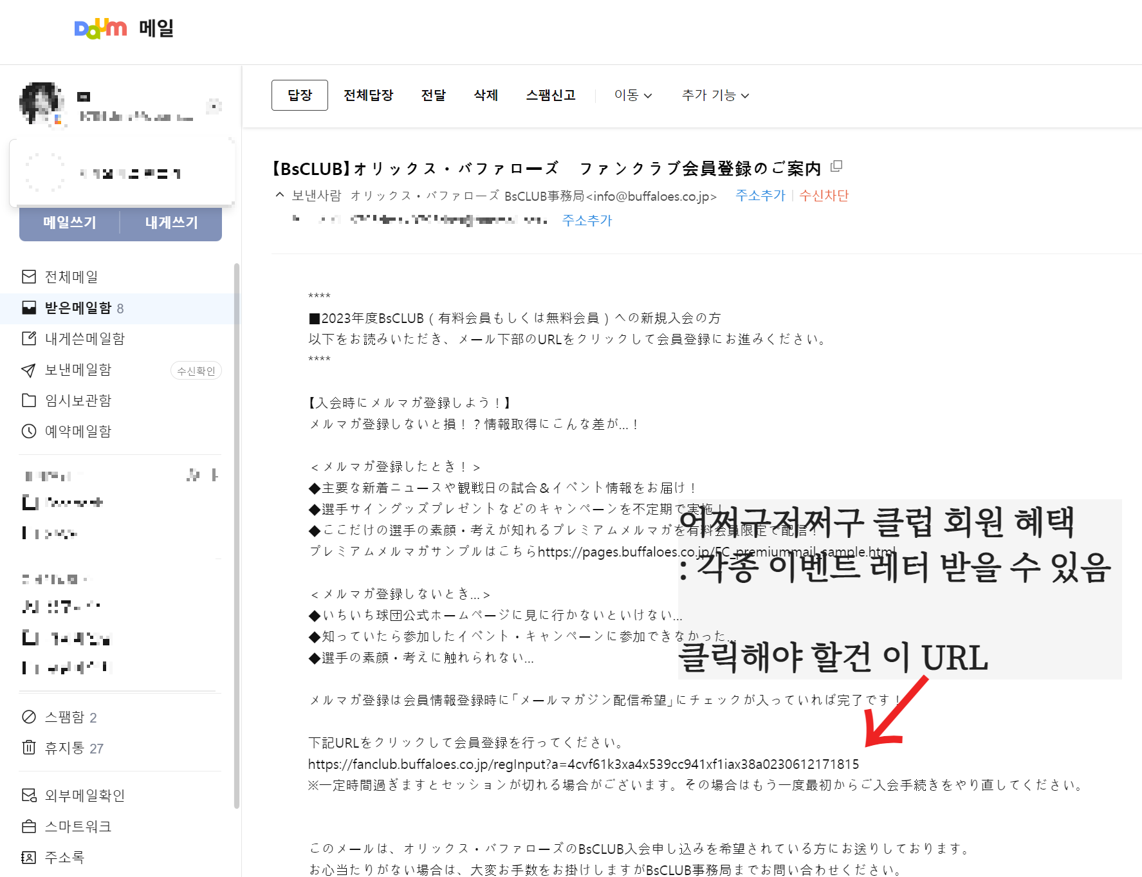Click the profile avatar picture
Image resolution: width=1142 pixels, height=877 pixels.
(x=42, y=104)
